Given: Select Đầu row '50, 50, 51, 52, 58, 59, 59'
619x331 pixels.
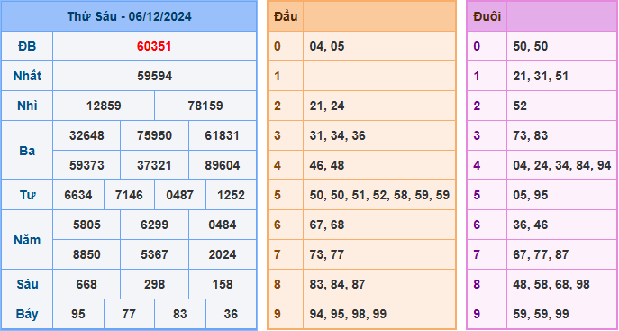Looking at the screenshot, I should [379, 195].
